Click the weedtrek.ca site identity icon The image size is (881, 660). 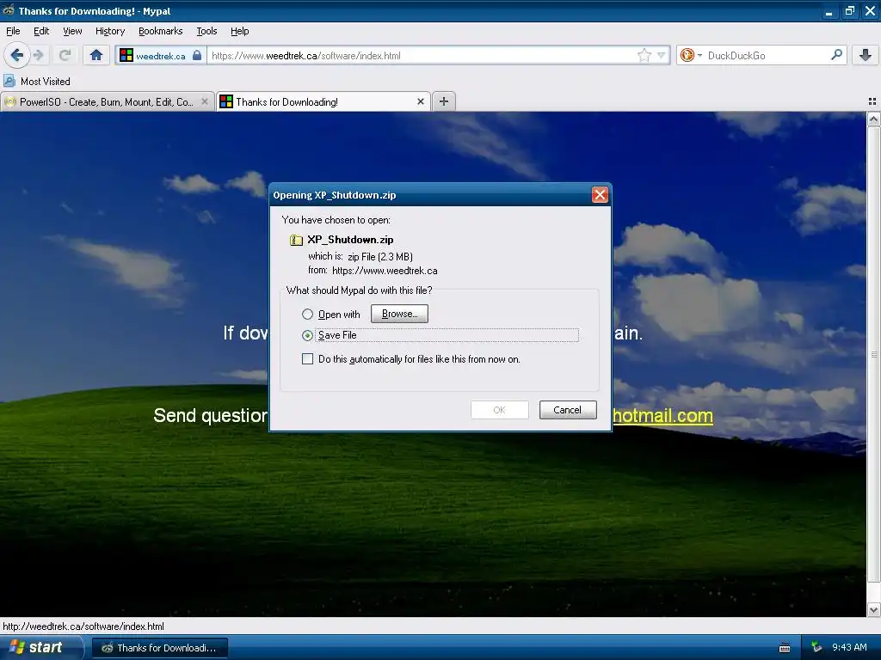pyautogui.click(x=126, y=55)
